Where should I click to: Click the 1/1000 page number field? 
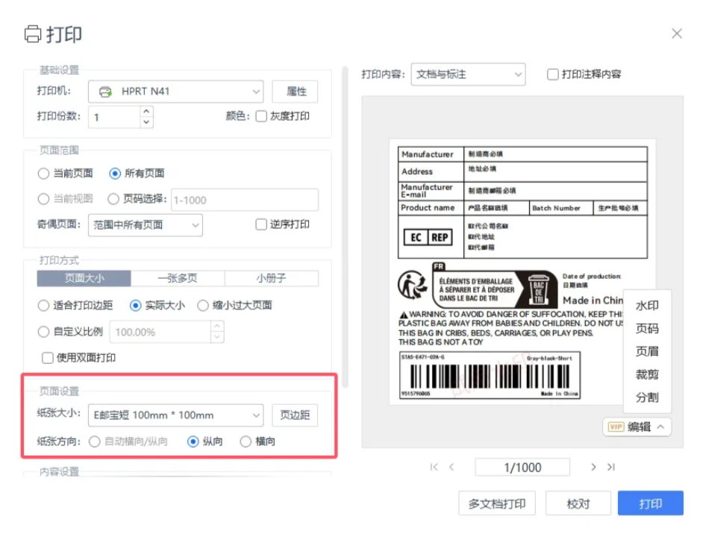pos(522,467)
